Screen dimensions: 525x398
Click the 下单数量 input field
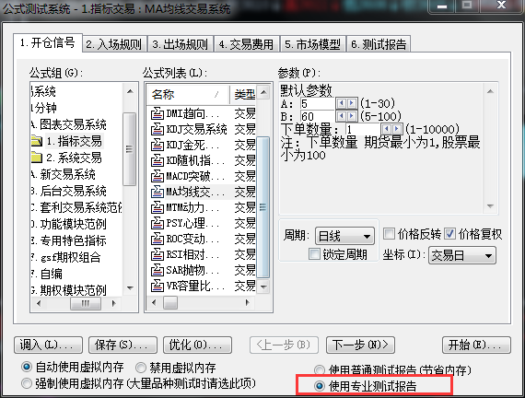pos(363,129)
